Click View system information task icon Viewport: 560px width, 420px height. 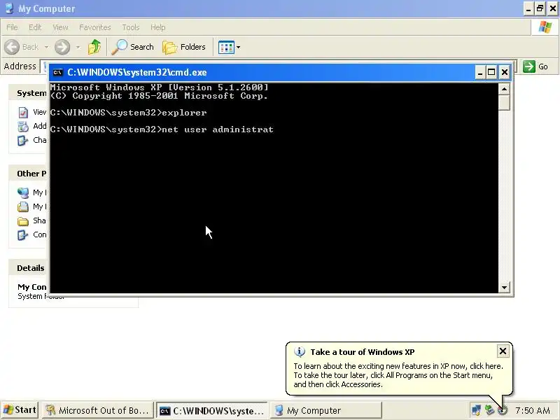[23, 113]
